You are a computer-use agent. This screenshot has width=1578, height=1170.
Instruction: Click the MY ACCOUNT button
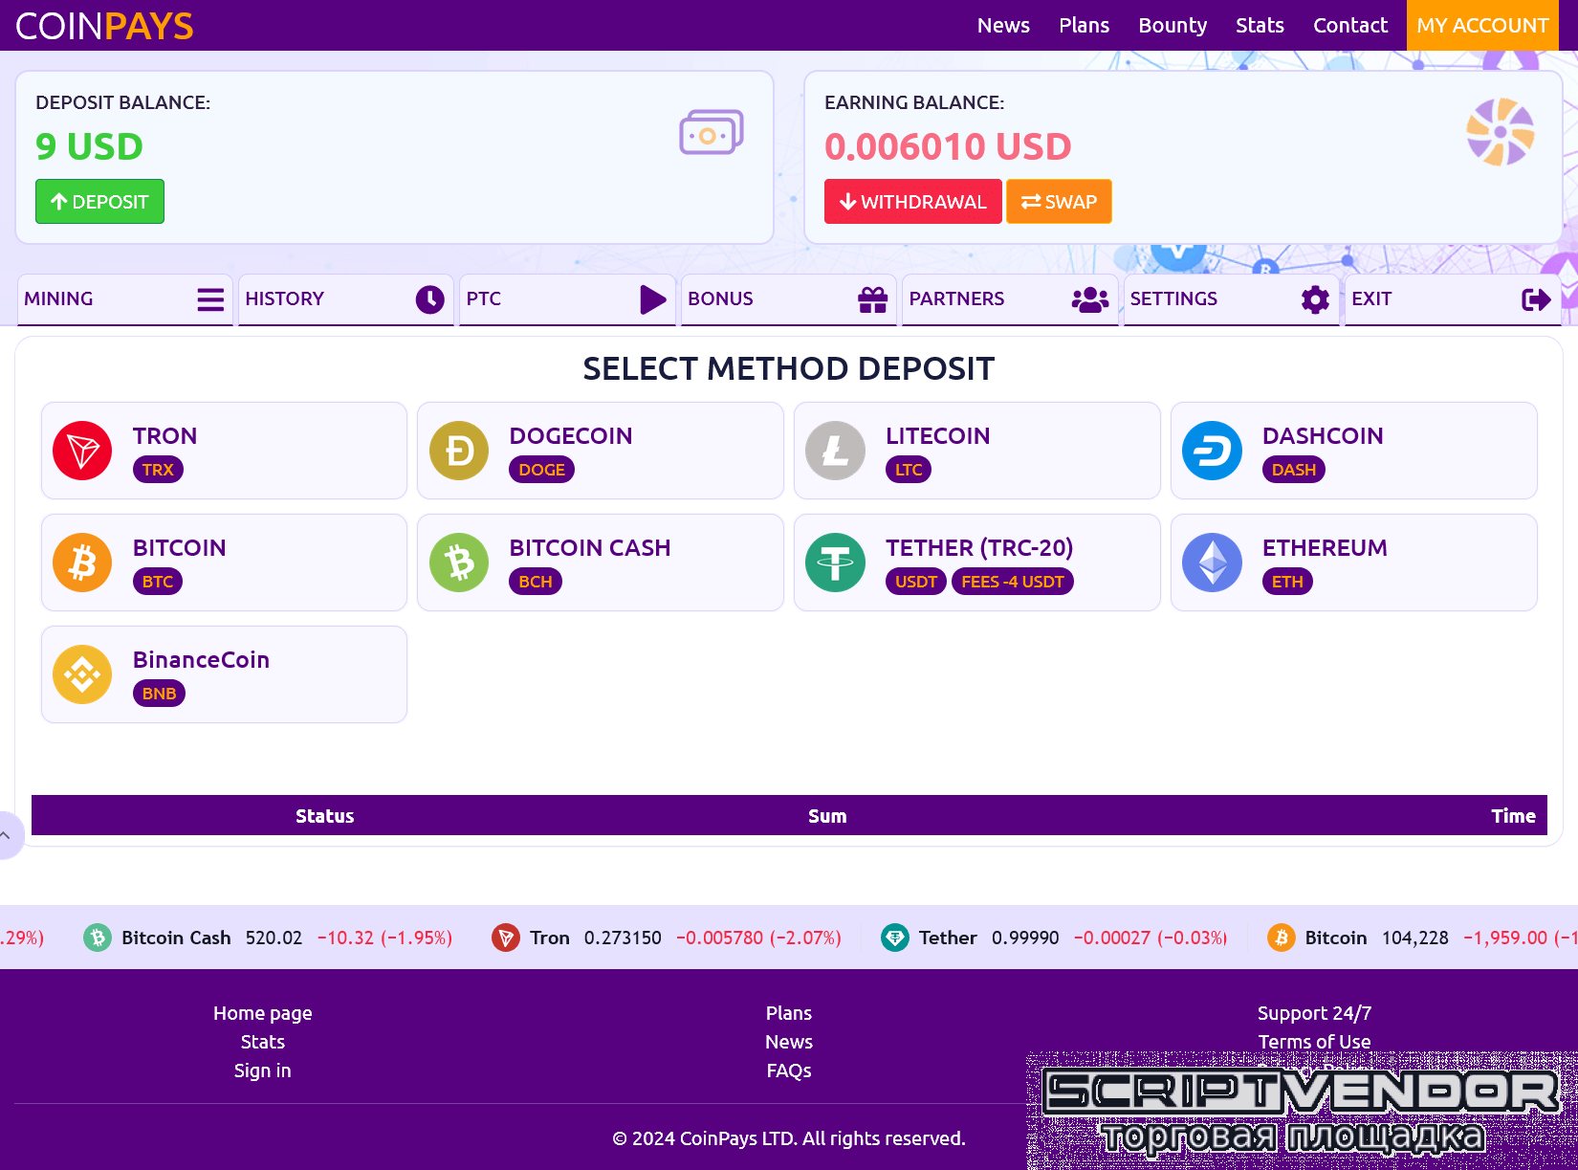click(x=1482, y=25)
